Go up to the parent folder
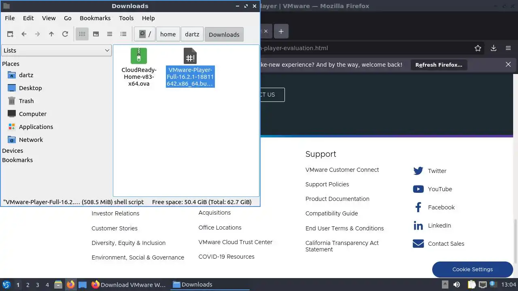The image size is (518, 291). 51,34
